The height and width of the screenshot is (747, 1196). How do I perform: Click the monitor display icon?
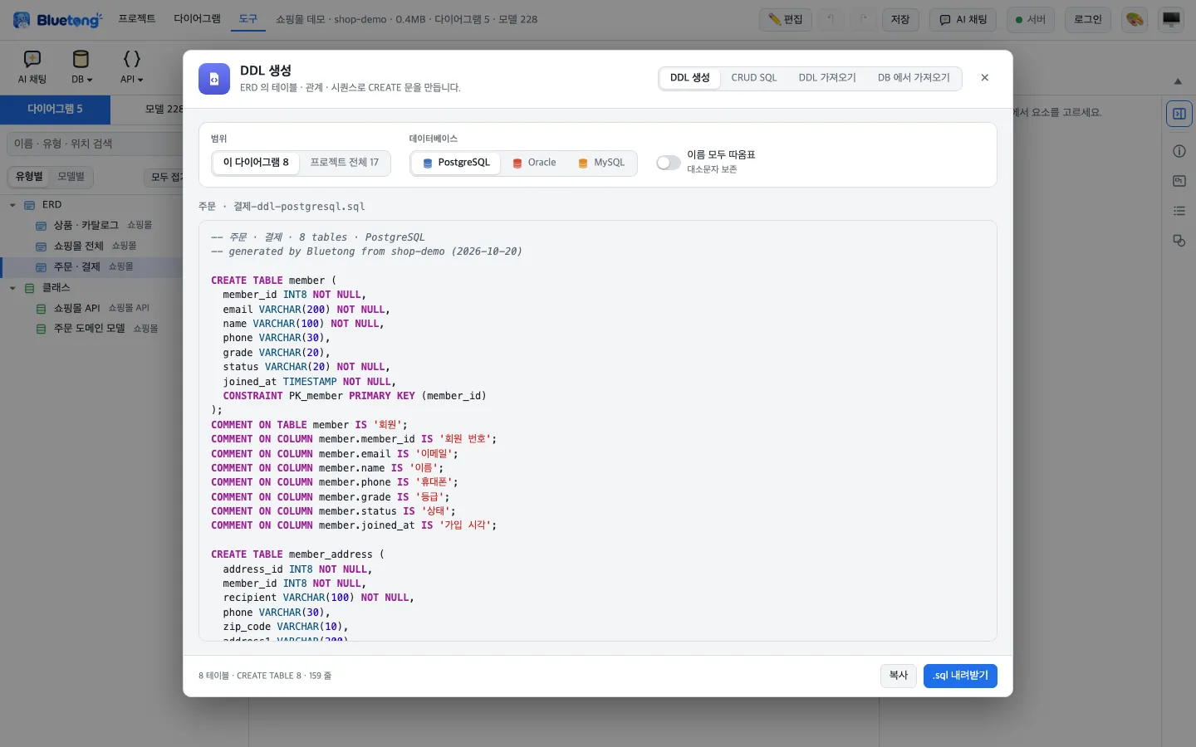coord(1171,19)
